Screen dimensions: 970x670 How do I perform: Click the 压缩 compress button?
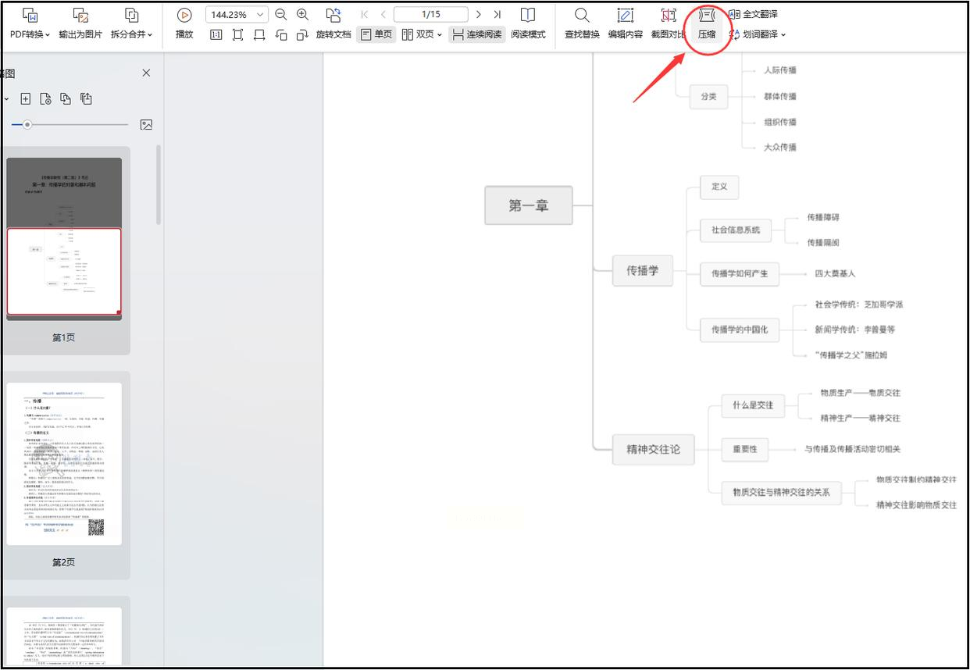[x=707, y=24]
